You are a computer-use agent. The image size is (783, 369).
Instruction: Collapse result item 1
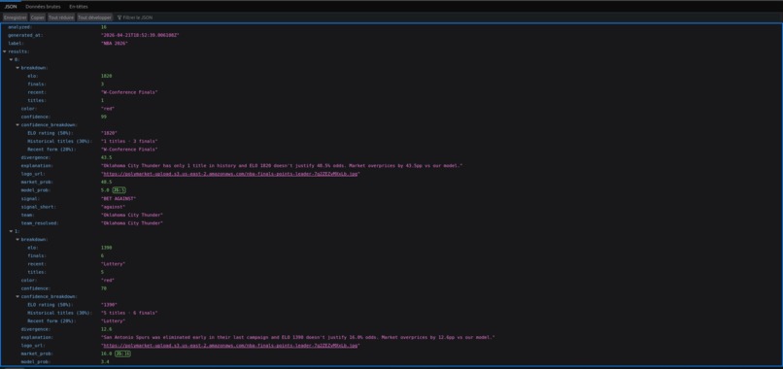(11, 231)
